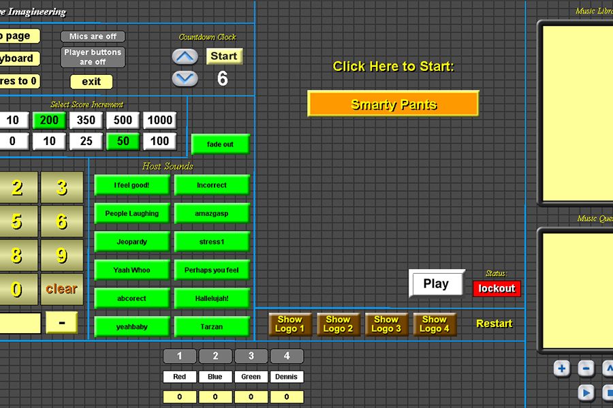Click Show Logo 3 button
The height and width of the screenshot is (408, 613).
tap(386, 324)
